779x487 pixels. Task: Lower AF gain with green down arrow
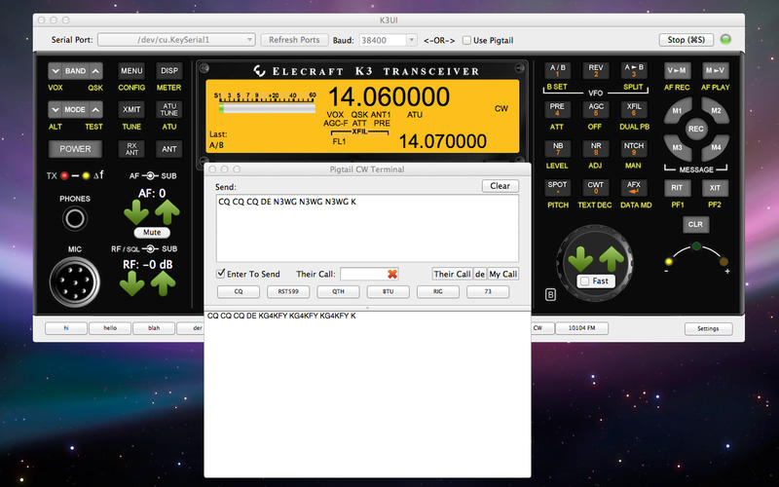click(136, 212)
